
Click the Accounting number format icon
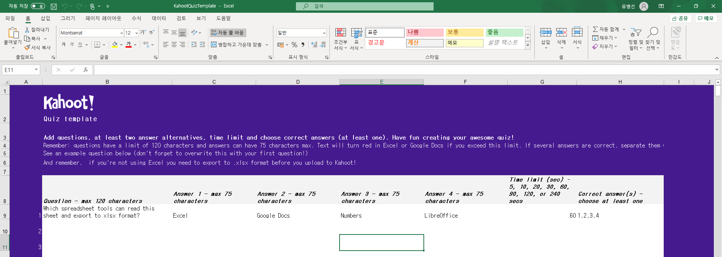pos(281,45)
